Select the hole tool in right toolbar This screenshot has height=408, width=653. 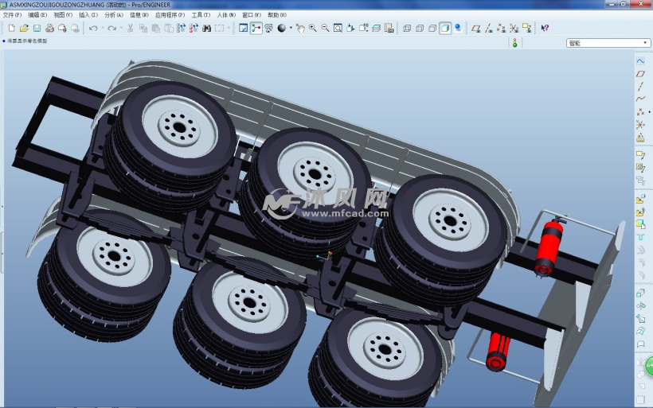coord(640,237)
